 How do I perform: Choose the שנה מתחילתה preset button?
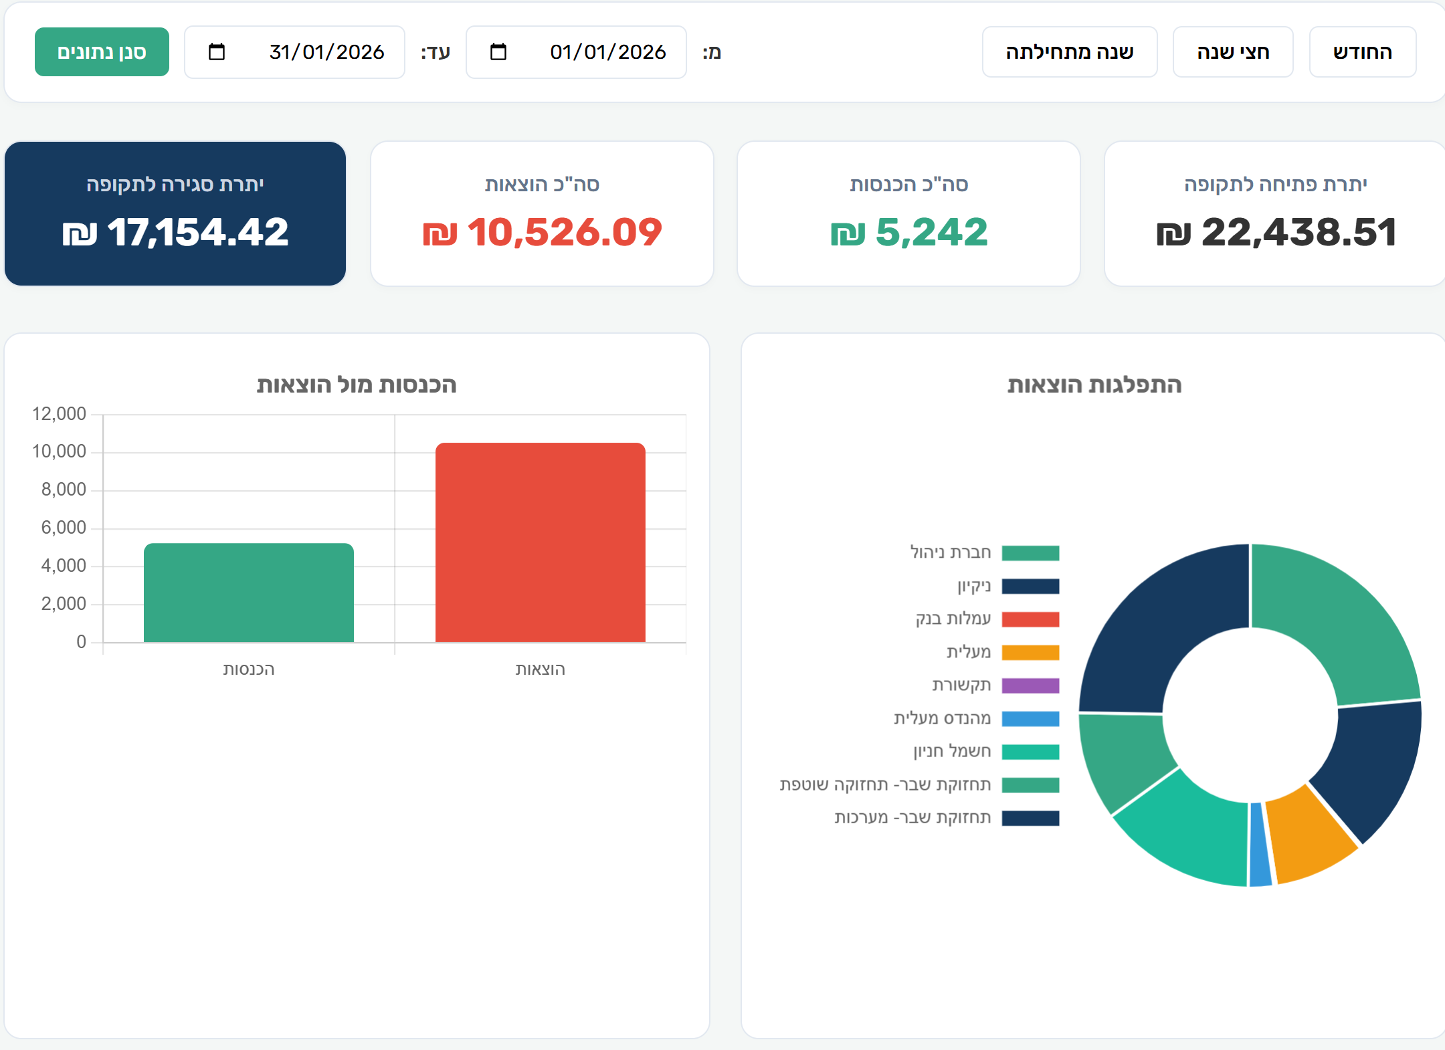pos(1069,51)
